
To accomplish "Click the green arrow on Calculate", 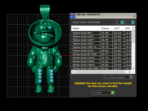I will click(x=113, y=92).
